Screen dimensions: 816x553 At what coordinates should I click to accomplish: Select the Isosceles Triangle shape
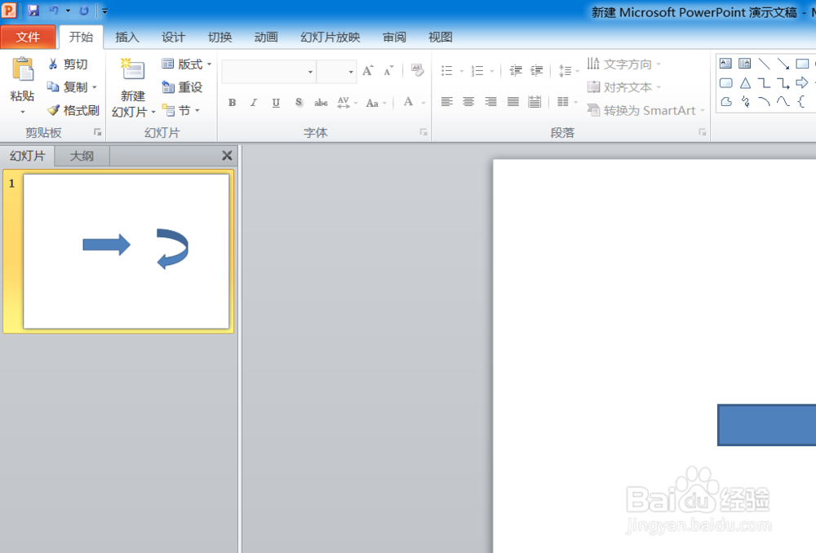745,83
